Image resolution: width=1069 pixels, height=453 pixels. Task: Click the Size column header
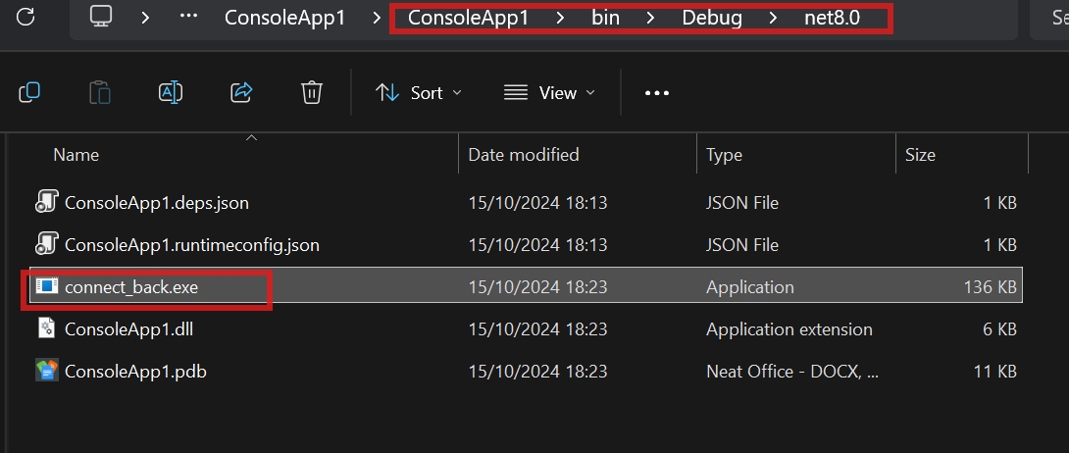coord(920,155)
